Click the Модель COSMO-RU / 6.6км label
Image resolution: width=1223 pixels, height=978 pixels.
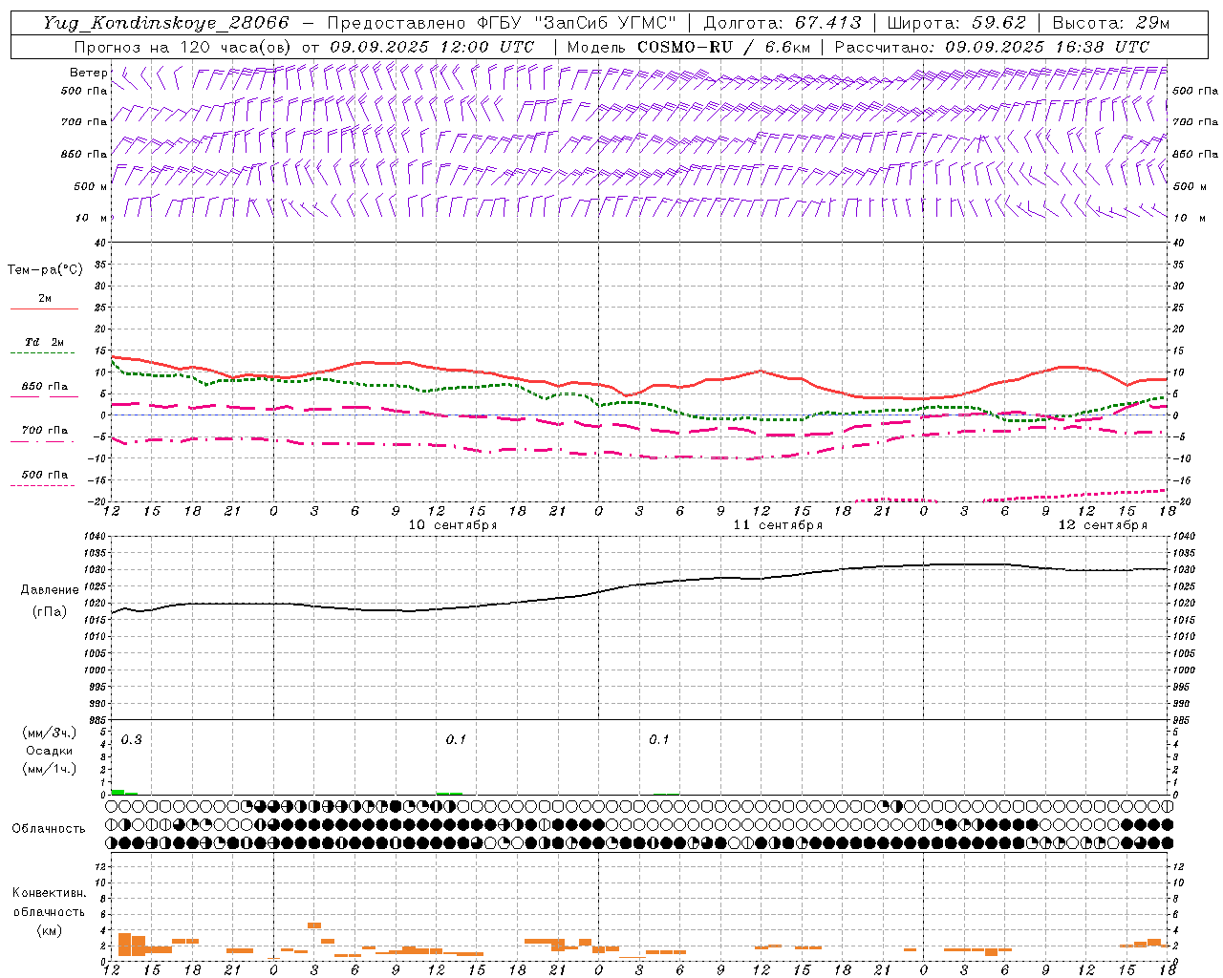(689, 47)
